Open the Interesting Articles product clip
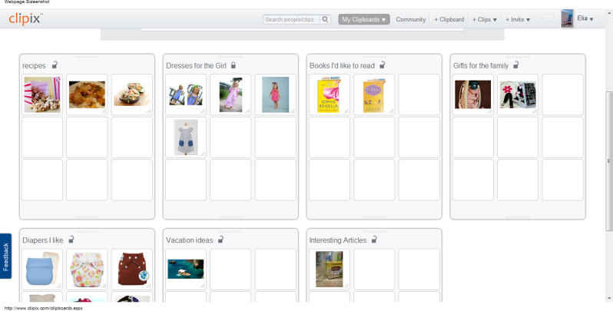The image size is (613, 311). [330, 270]
